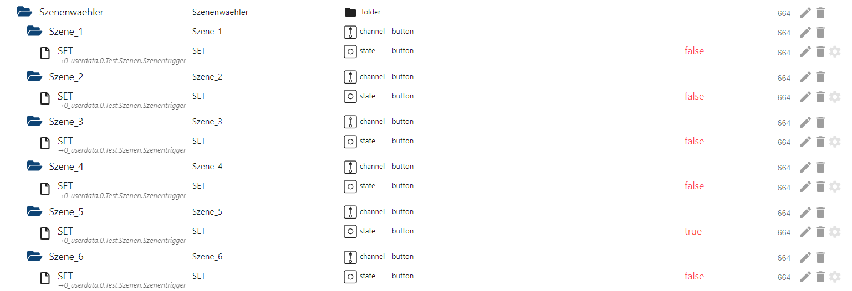Collapse the Szenenwaehler folder
Image resolution: width=852 pixels, height=291 pixels.
24,11
